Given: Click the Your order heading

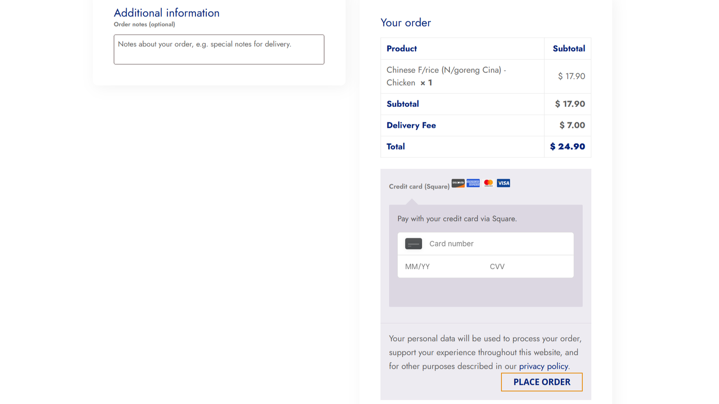Looking at the screenshot, I should pyautogui.click(x=406, y=22).
